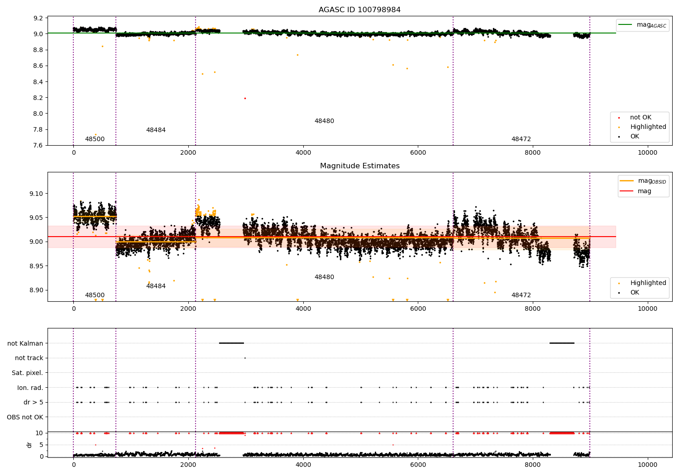The width and height of the screenshot is (679, 475).
Task: Click obsid label 48484 in Magnitude Estimates plot
Action: pyautogui.click(x=156, y=286)
